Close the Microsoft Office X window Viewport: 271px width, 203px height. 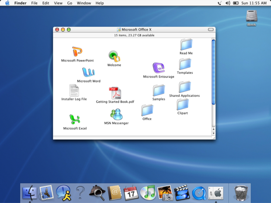57,30
